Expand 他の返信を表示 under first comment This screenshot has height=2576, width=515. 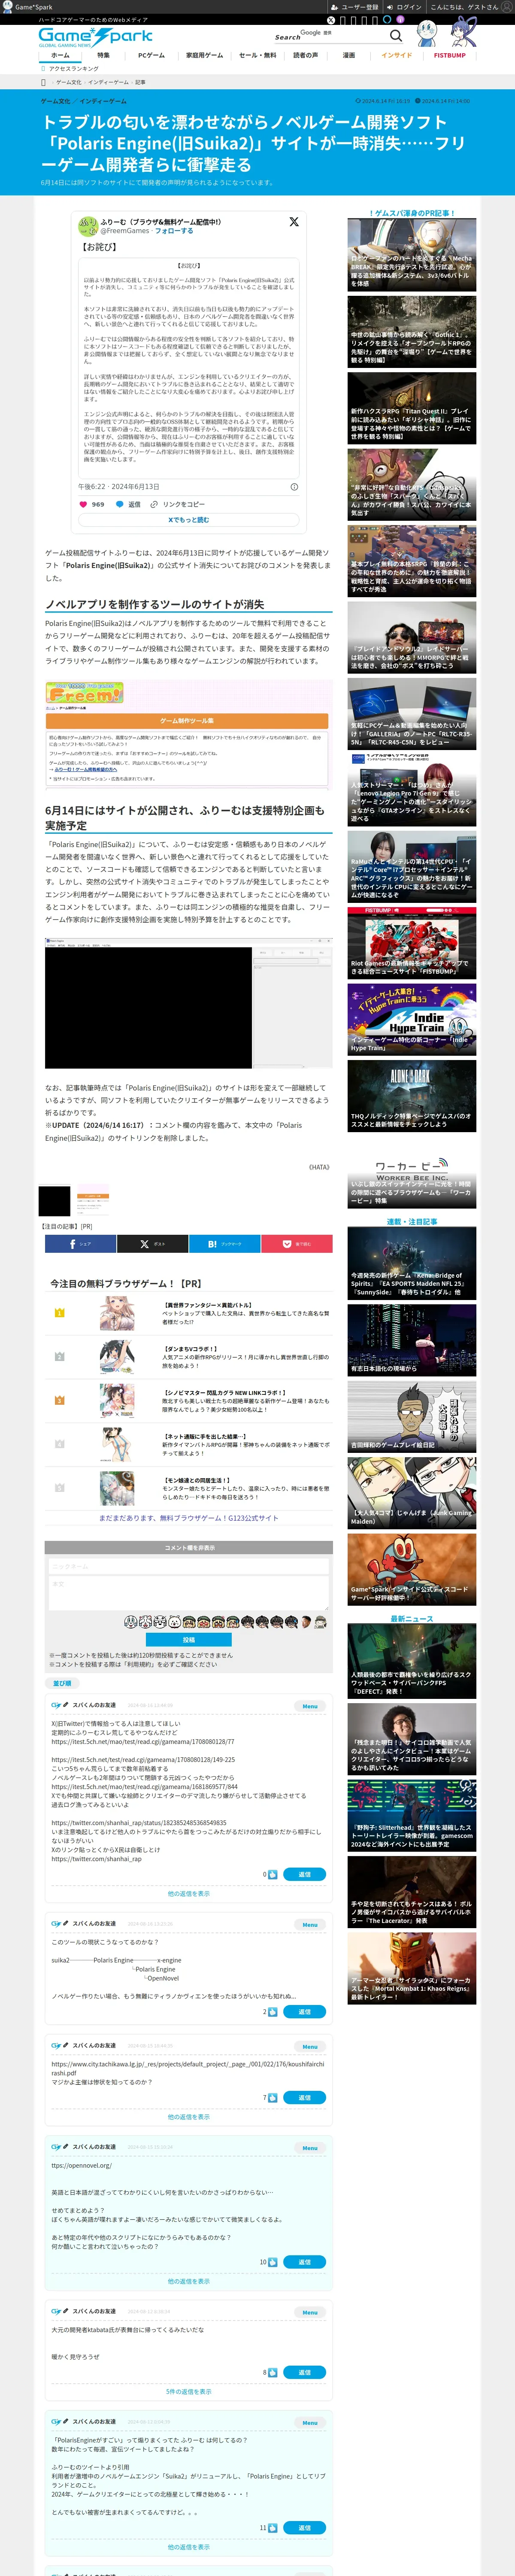click(188, 1894)
